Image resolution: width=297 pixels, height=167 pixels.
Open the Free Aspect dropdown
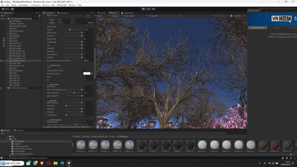(136, 16)
